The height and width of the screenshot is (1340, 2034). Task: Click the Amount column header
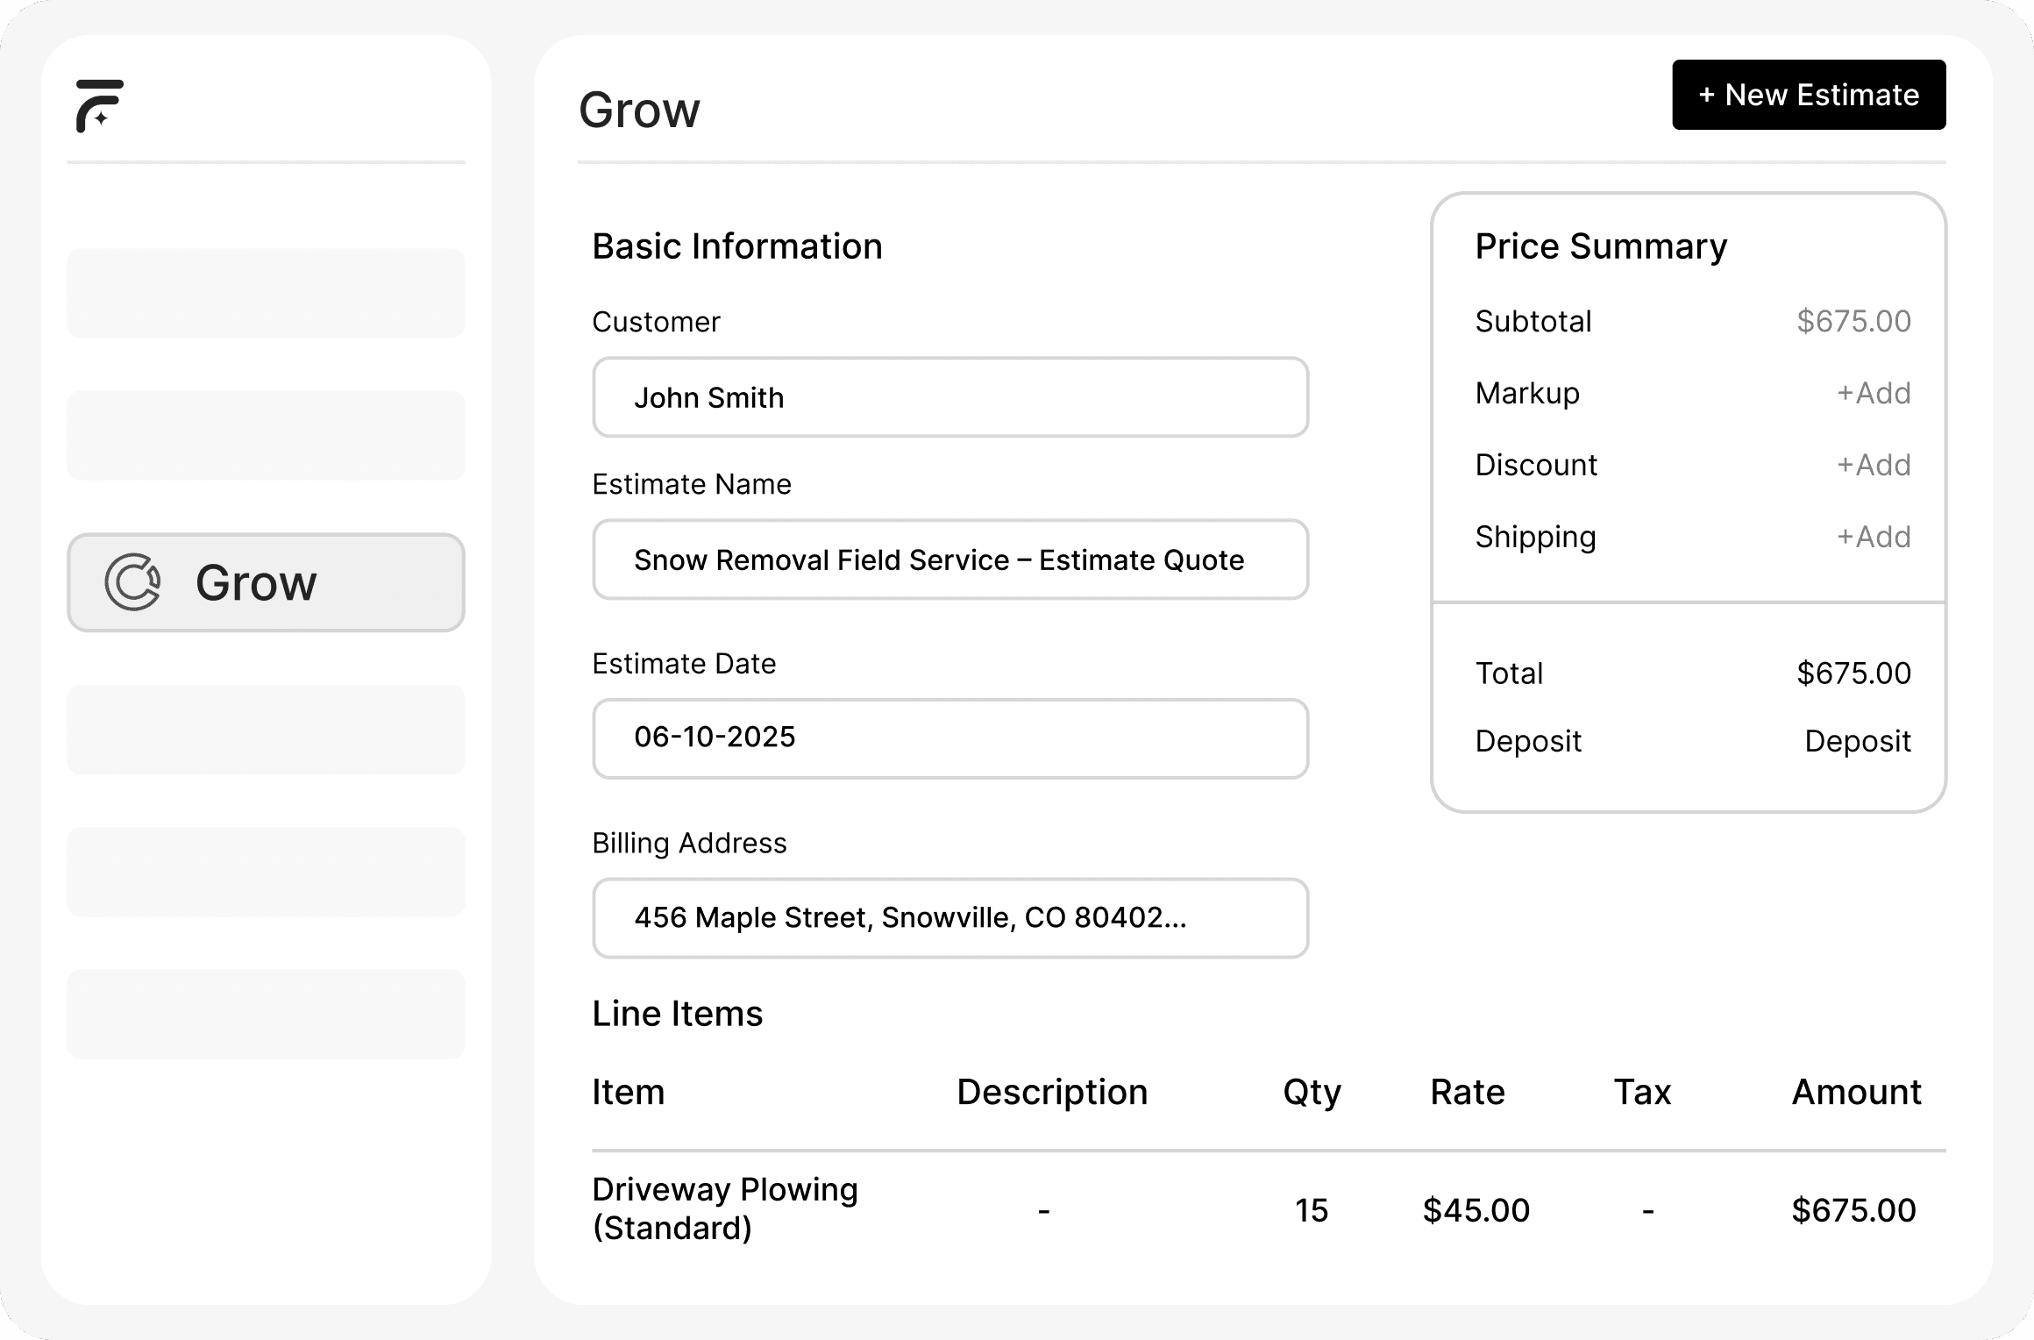[x=1856, y=1092]
